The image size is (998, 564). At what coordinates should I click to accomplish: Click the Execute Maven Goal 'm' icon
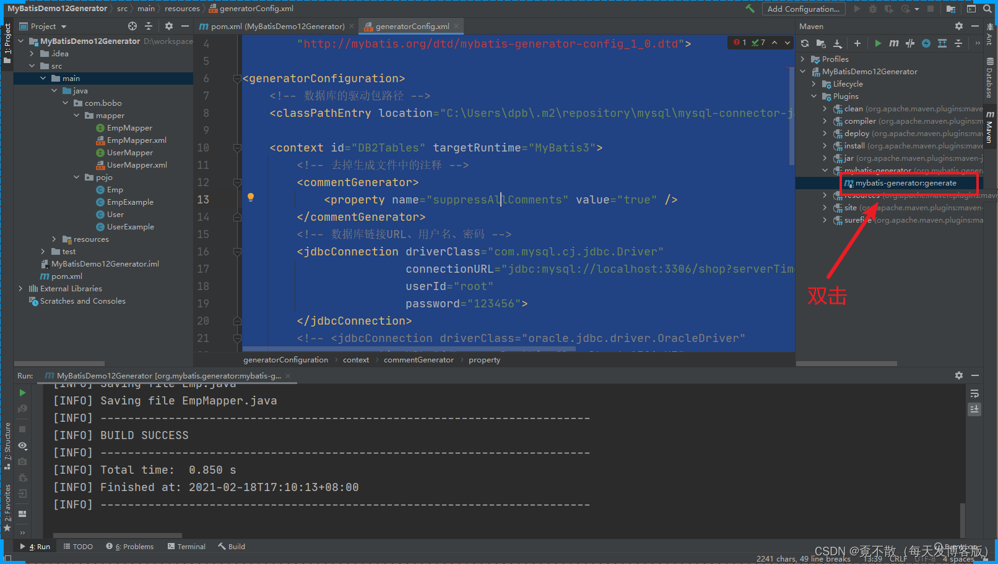893,43
